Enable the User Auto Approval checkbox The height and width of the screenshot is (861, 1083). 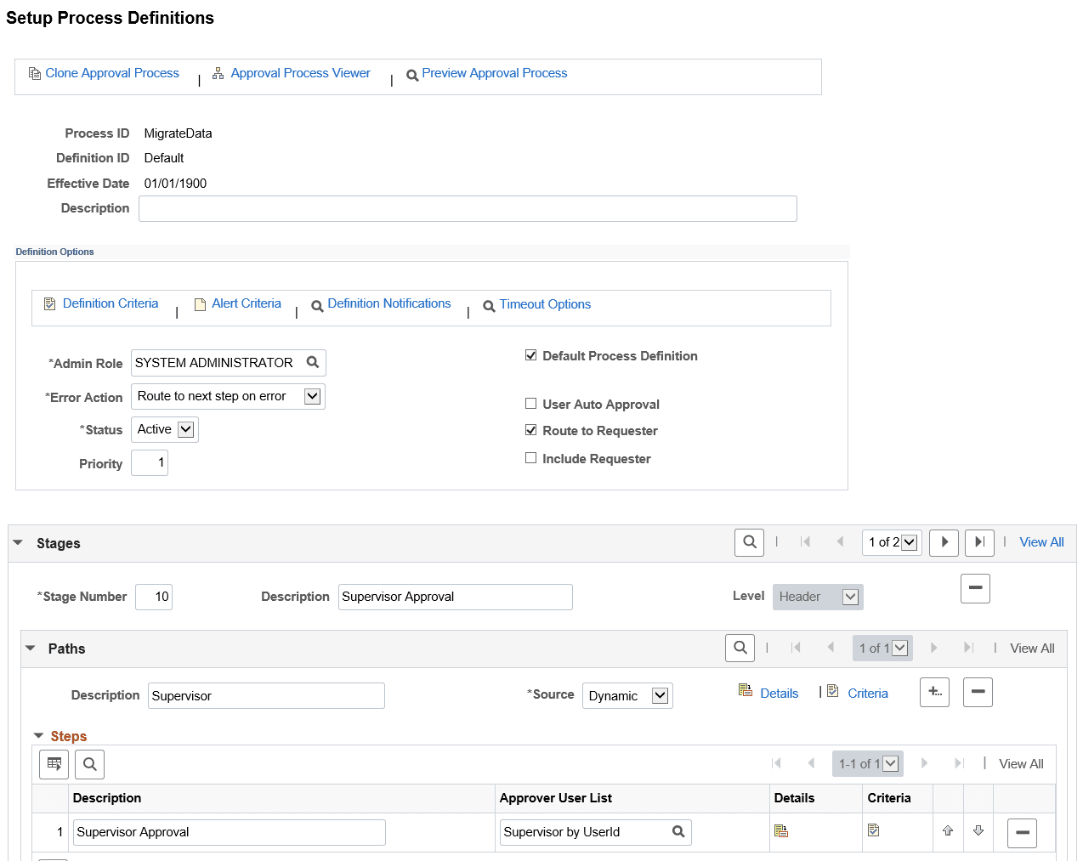530,404
